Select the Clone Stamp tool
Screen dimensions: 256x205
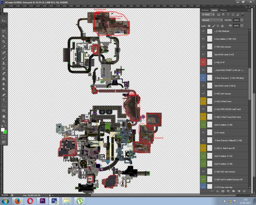coord(4,63)
